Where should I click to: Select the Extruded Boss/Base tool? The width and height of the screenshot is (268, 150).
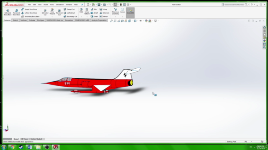[8, 12]
